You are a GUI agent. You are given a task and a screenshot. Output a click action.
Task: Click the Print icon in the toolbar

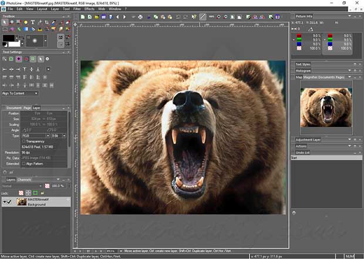click(141, 17)
